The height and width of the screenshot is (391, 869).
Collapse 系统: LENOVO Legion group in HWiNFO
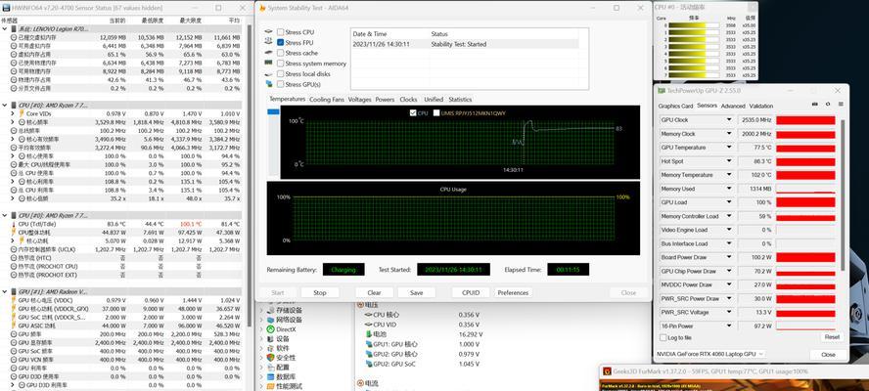coord(5,28)
